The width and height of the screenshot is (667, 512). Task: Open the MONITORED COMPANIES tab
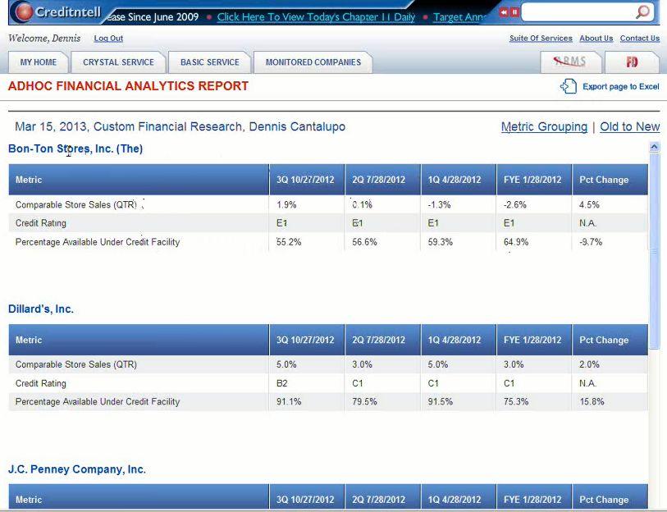[x=313, y=62]
